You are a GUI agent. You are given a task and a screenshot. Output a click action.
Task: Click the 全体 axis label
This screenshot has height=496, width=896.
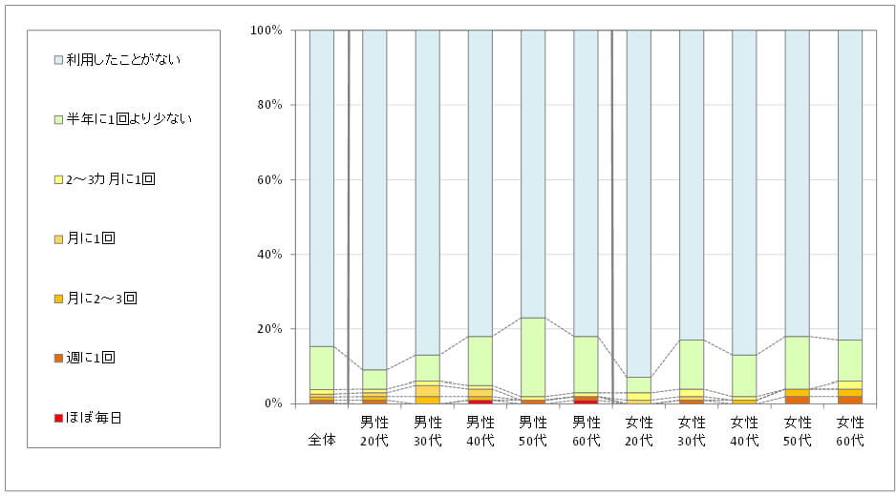coord(322,441)
